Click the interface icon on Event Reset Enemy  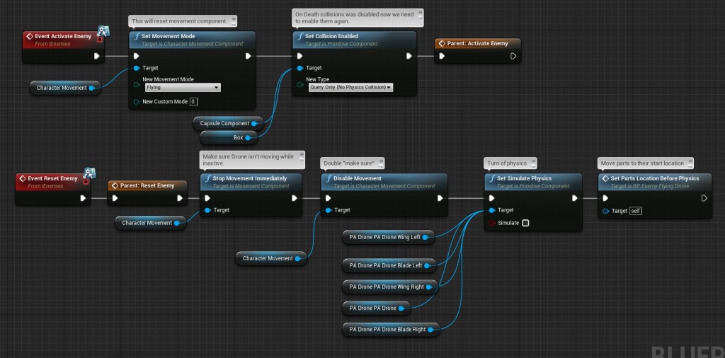tap(89, 174)
